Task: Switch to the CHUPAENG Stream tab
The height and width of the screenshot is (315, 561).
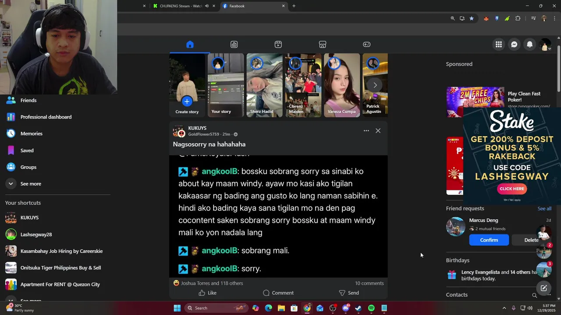Action: 181,6
